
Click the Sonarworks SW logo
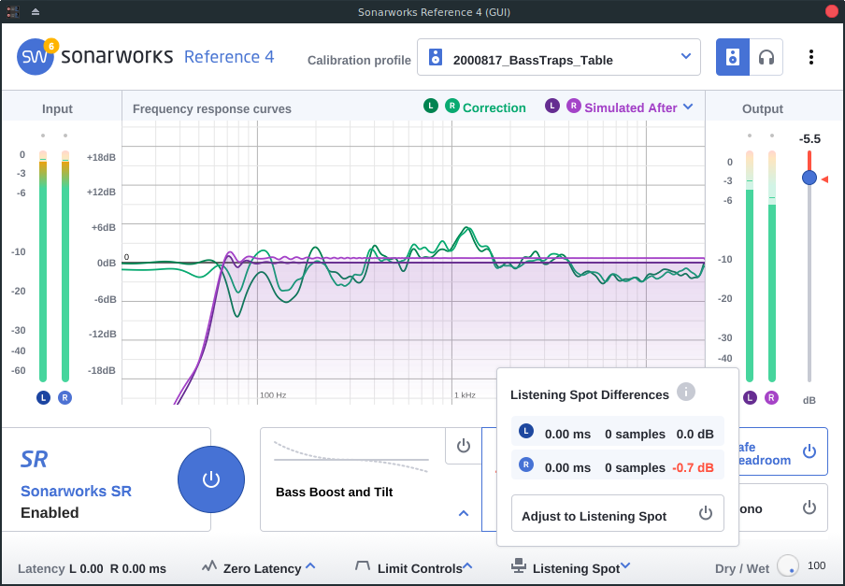click(35, 57)
